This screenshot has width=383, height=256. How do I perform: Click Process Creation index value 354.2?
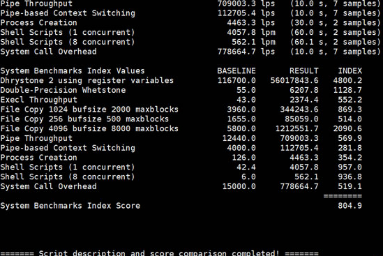point(350,158)
